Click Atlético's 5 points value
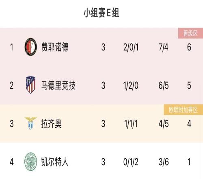 coord(189,85)
